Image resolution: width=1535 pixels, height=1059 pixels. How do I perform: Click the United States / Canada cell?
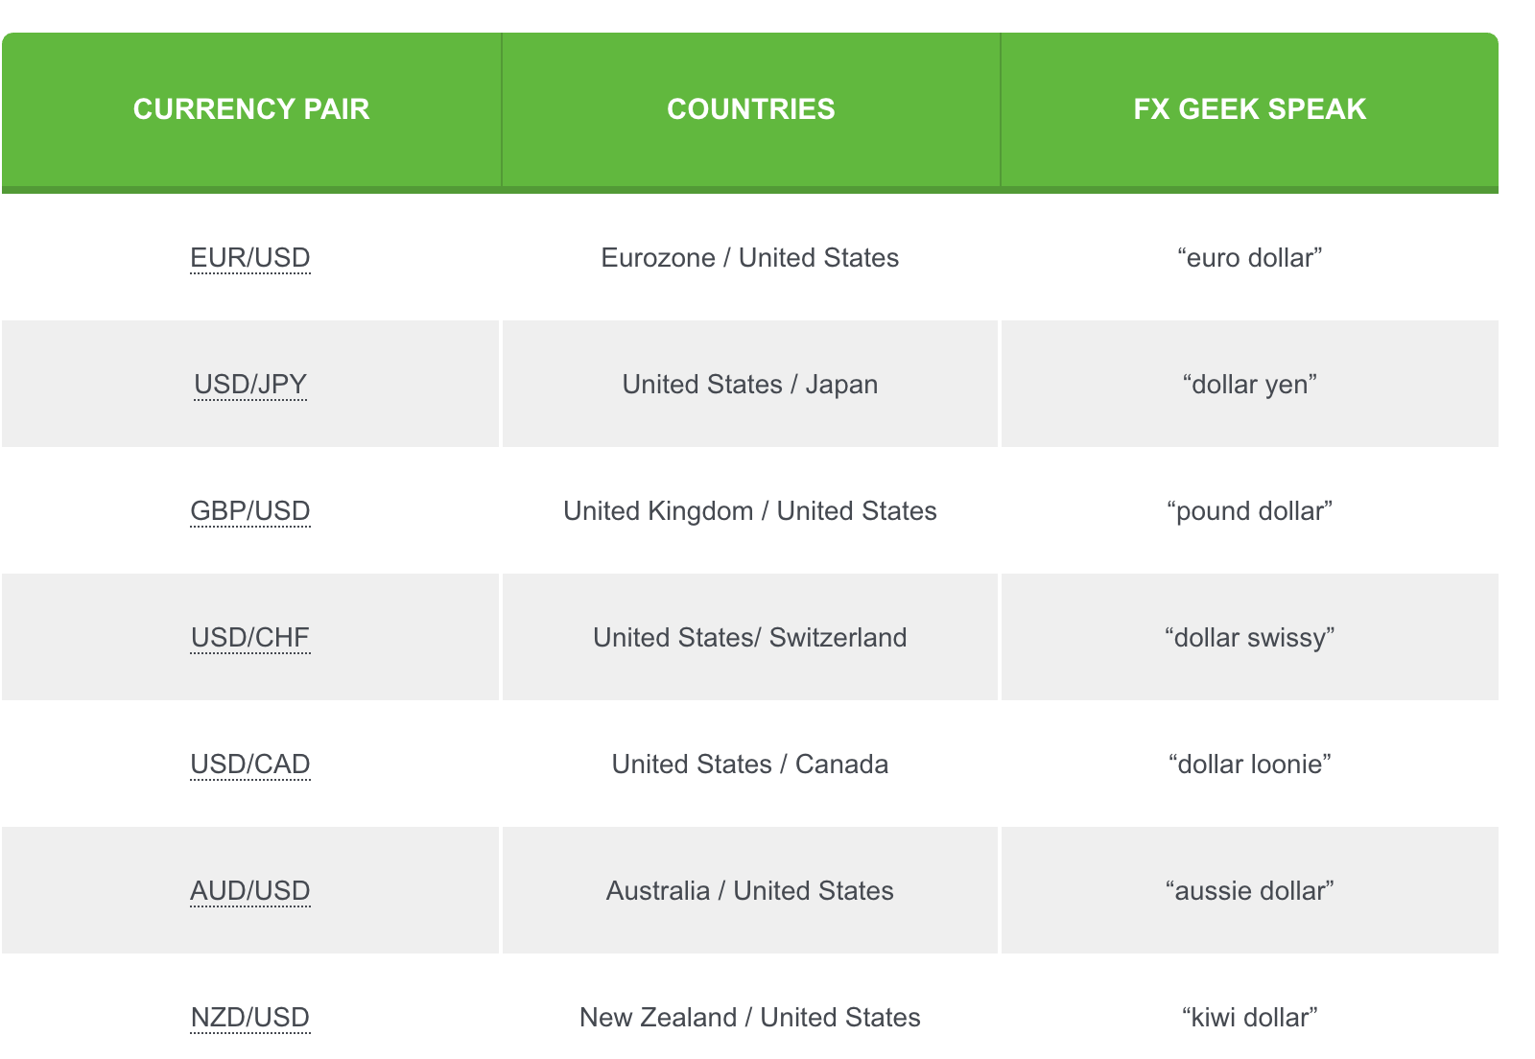coord(750,765)
